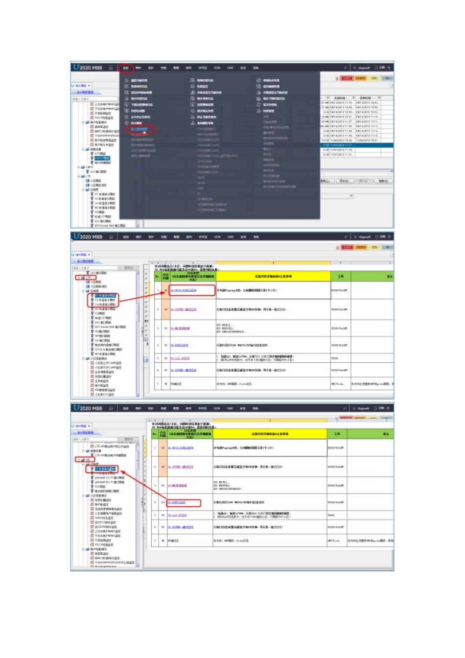Click the home icon in the top screenshot header

pos(111,68)
